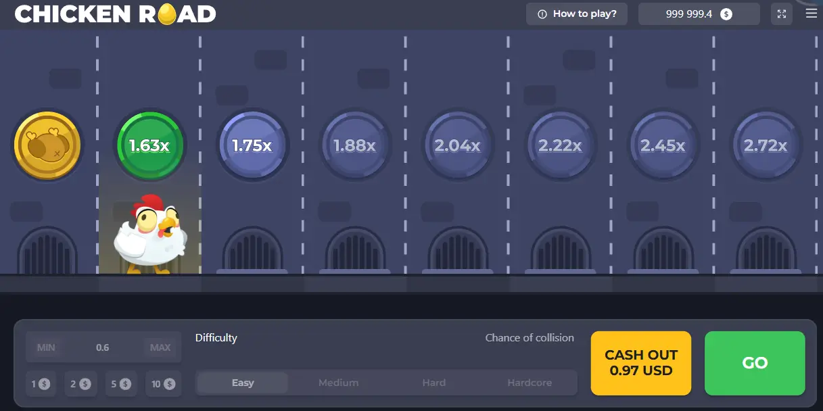
Task: Click the 2.04x multiplier manhole
Action: [457, 145]
